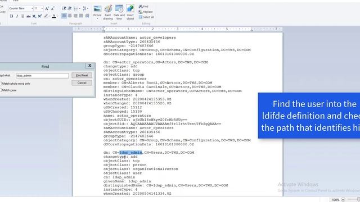This screenshot has height=202, width=360.
Task: Click the font color A button
Action: 54,16
